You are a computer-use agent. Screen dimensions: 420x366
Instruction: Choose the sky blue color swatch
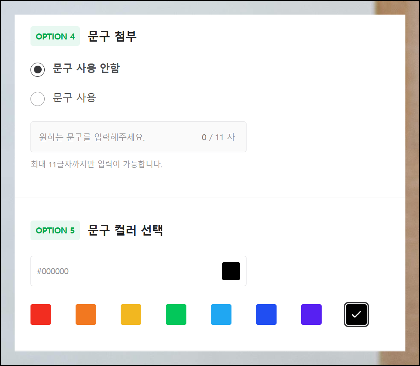(x=221, y=315)
